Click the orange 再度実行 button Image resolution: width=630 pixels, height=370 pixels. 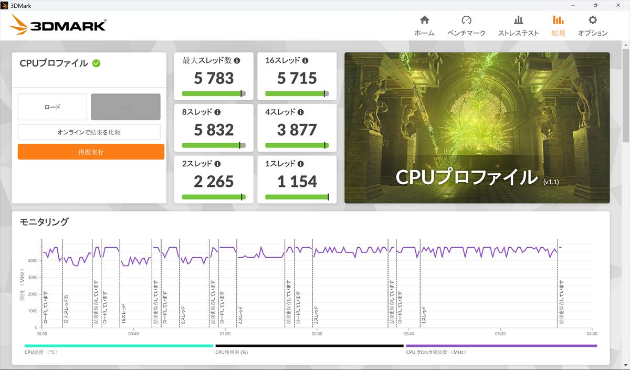pos(91,152)
